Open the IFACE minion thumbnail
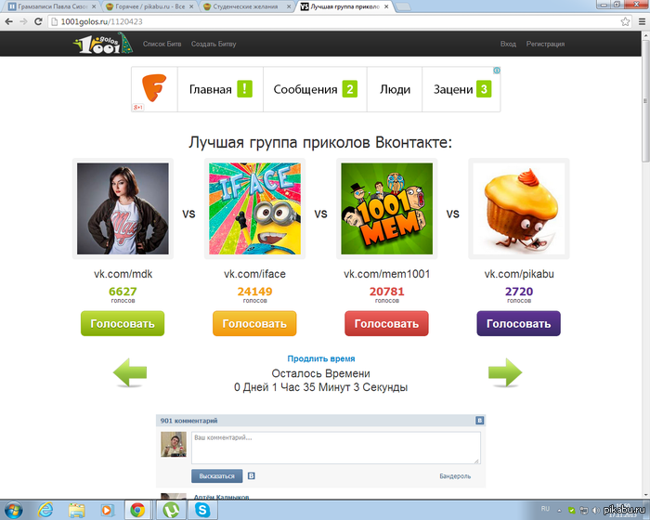 point(254,209)
